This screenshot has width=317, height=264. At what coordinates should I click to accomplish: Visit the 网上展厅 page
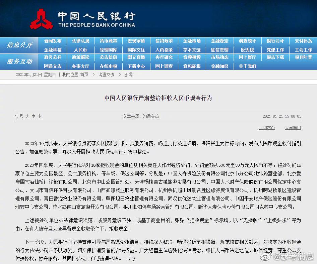(x=247, y=57)
